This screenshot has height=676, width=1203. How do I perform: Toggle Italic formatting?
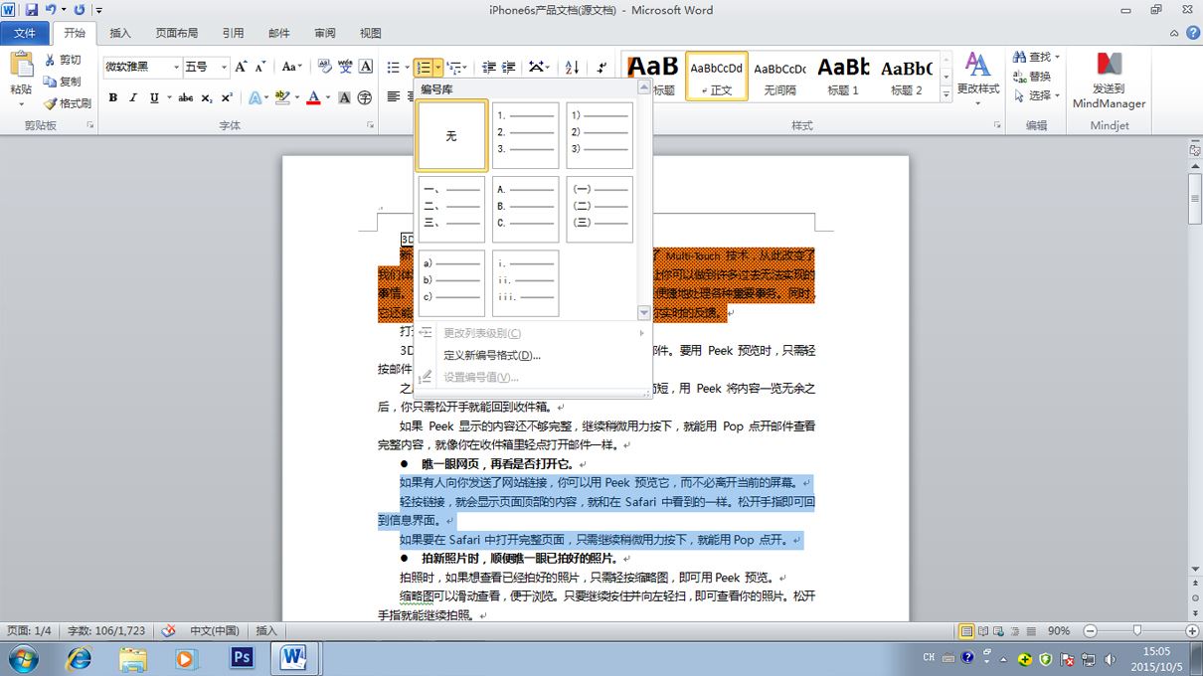(x=133, y=97)
